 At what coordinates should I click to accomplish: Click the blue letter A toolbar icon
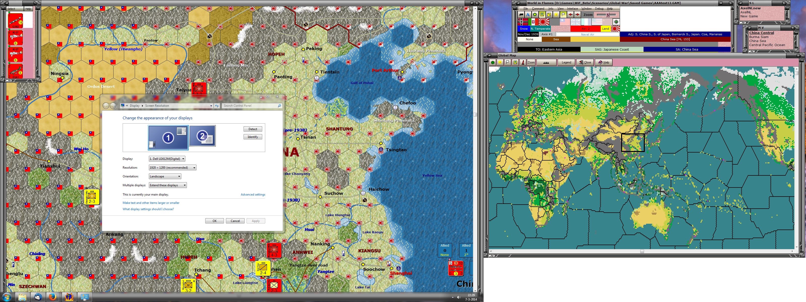(528, 15)
